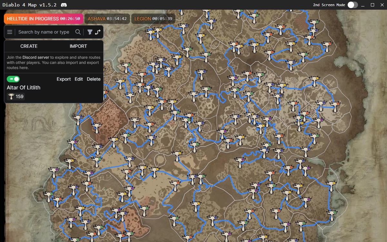Image resolution: width=387 pixels, height=242 pixels.
Task: Click the Legion 00:05:39 timer
Action: pyautogui.click(x=153, y=19)
